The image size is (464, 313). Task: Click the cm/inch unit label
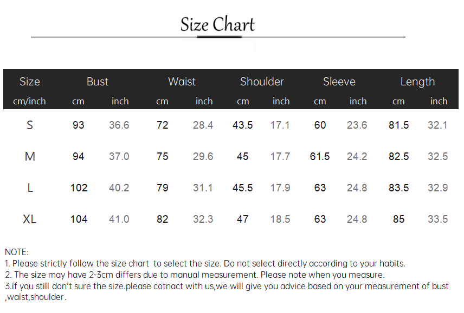(29, 101)
